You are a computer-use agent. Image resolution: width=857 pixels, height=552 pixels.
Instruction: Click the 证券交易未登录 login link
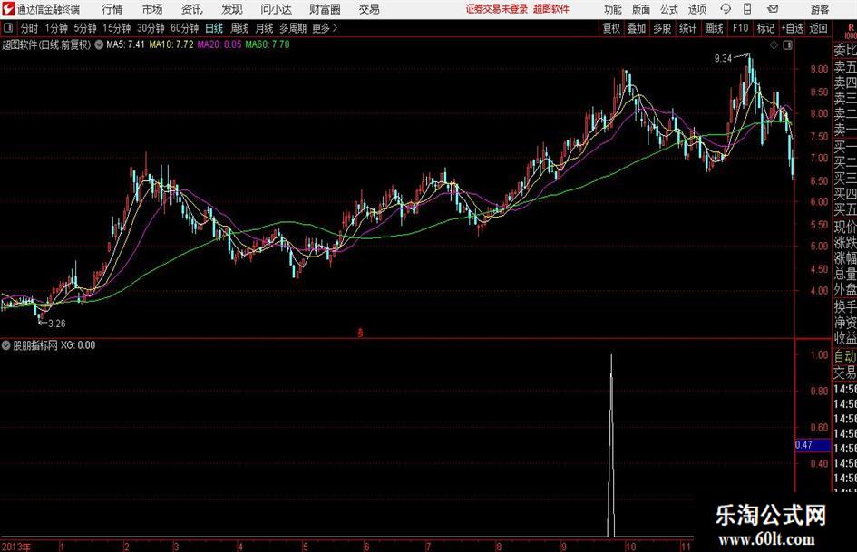[496, 9]
